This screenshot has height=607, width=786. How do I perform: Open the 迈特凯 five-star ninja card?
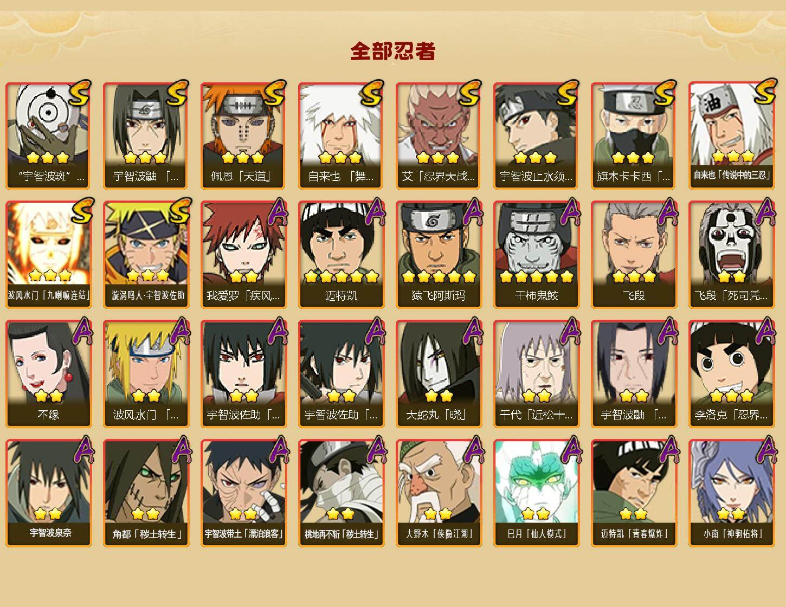pos(341,255)
